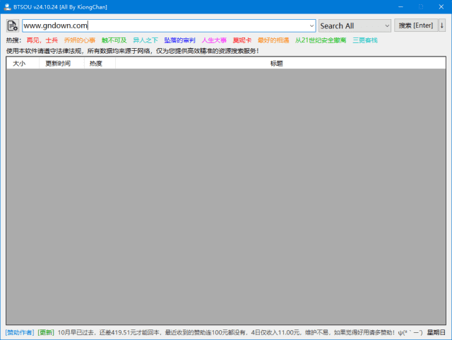Image resolution: width=452 pixels, height=340 pixels.
Task: Open the [赞助作者] status bar link
Action: pos(20,332)
